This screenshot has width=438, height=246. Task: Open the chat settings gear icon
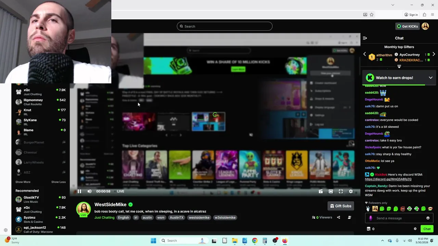click(415, 229)
